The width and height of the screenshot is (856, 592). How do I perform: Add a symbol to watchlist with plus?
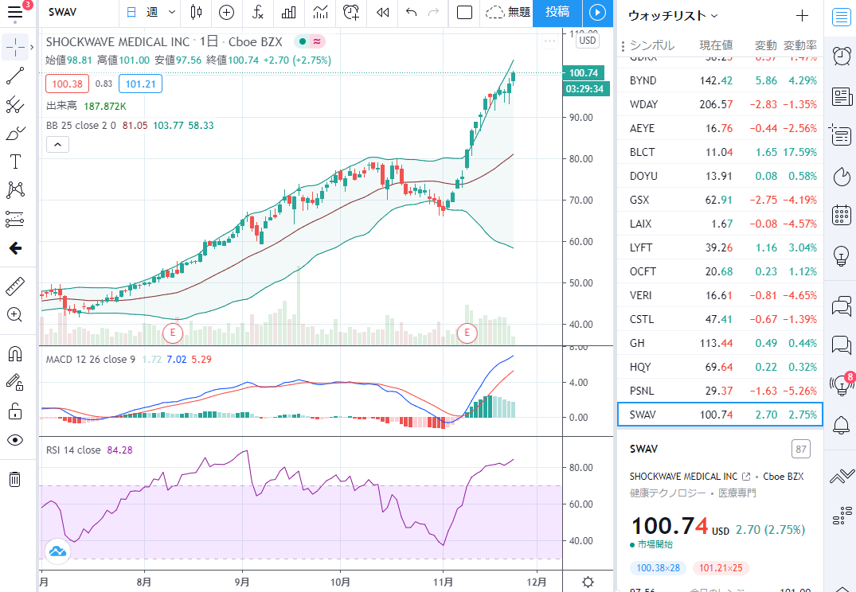click(x=802, y=16)
